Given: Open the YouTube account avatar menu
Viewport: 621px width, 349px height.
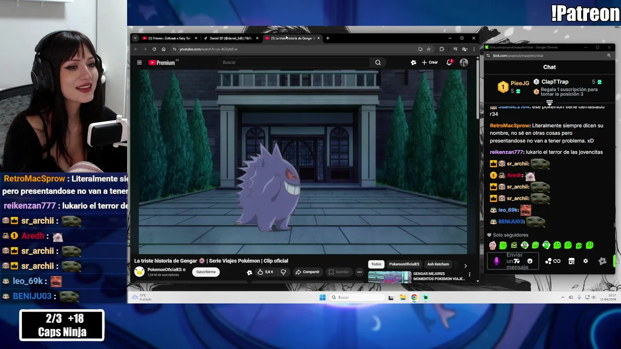Looking at the screenshot, I should point(464,63).
